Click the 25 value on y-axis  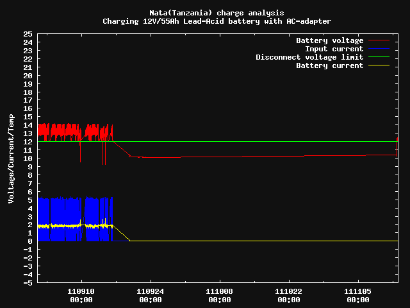[x=28, y=34]
